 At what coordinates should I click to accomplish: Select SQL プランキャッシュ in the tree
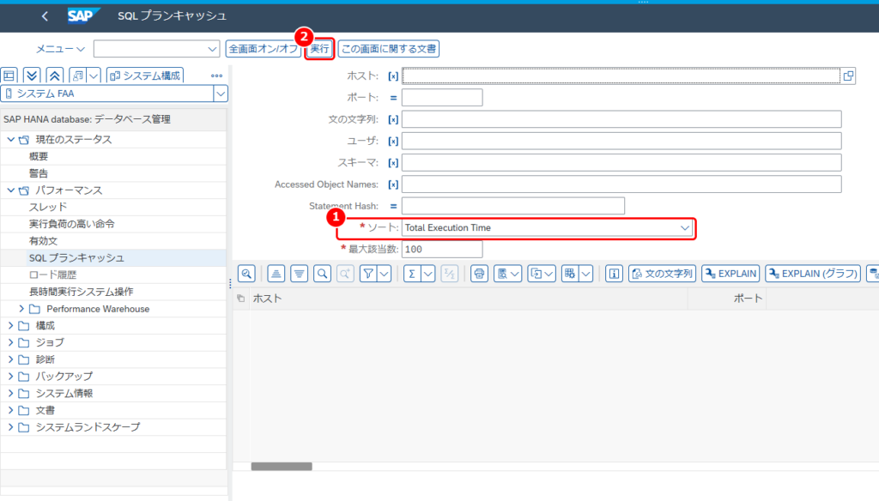[x=76, y=257]
